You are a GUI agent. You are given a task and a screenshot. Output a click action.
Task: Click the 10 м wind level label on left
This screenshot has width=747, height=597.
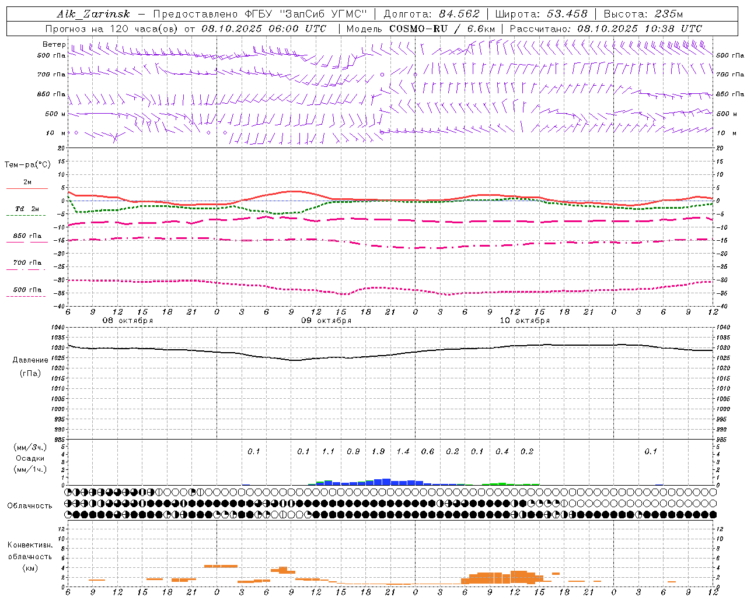pyautogui.click(x=56, y=133)
